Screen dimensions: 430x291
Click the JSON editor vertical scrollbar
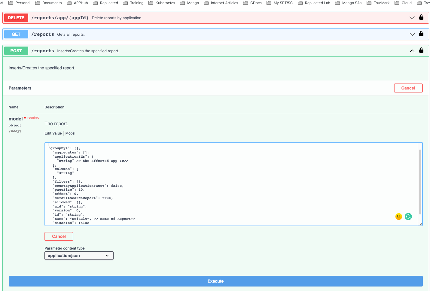click(420, 182)
